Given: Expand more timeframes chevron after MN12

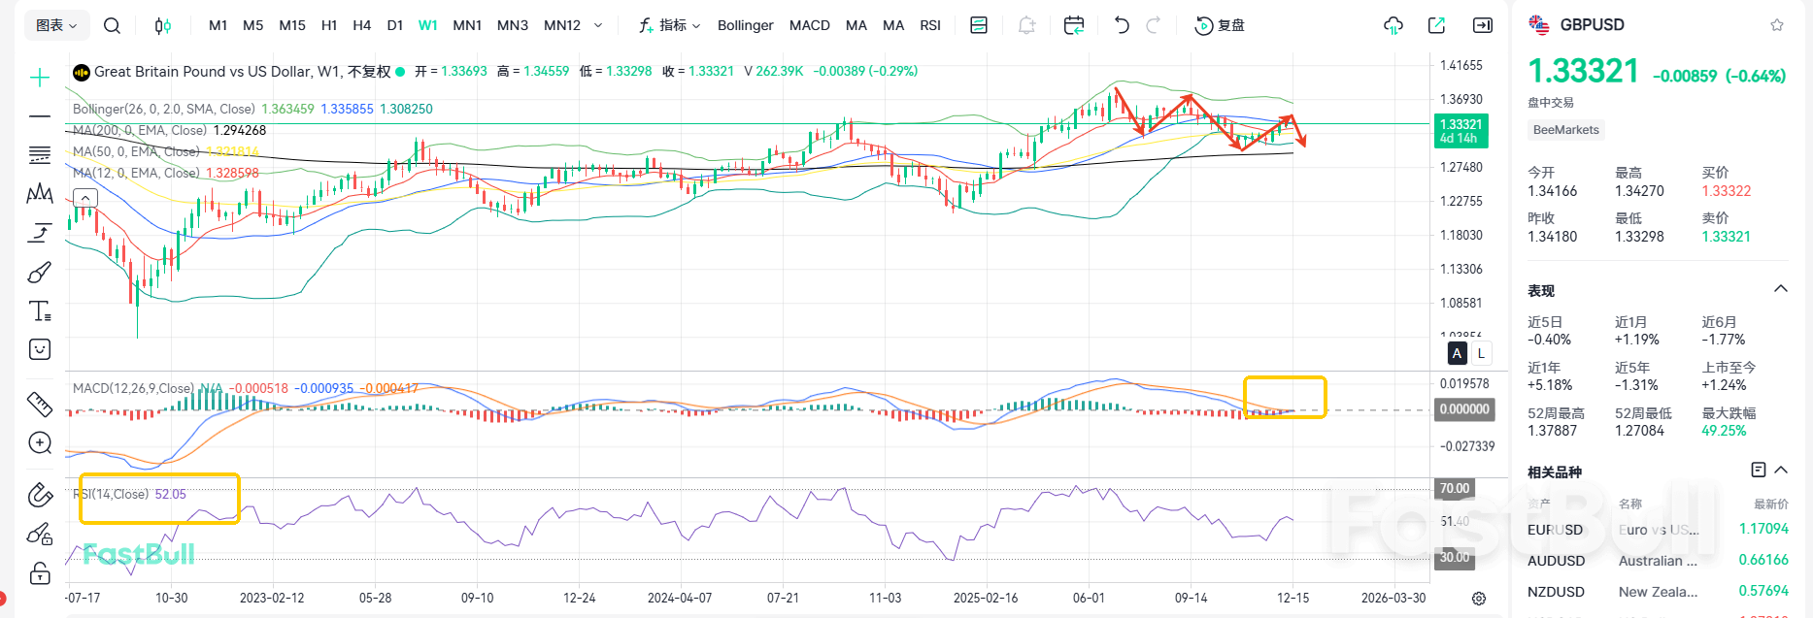Looking at the screenshot, I should (x=598, y=25).
